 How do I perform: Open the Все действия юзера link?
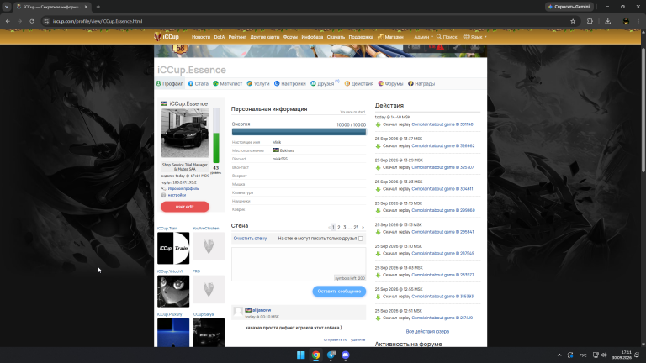pos(427,331)
